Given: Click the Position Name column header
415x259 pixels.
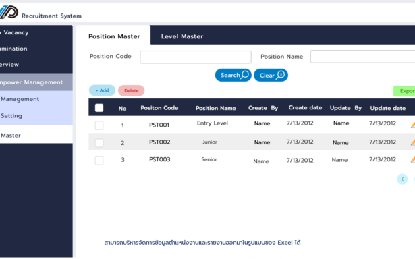Looking at the screenshot, I should [x=216, y=108].
